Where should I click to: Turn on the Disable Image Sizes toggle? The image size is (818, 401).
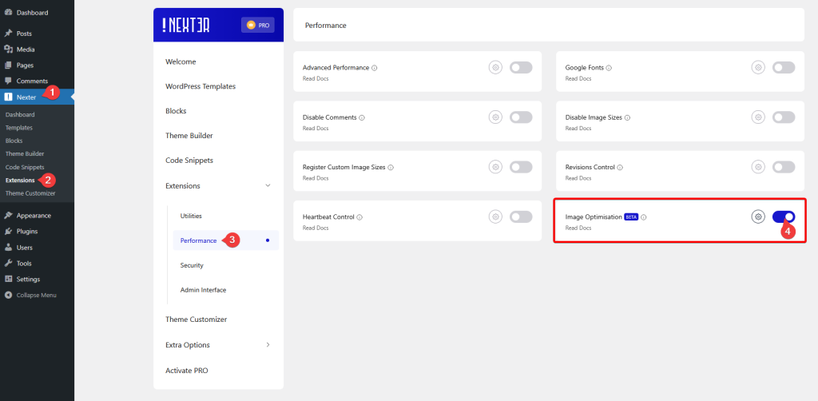click(x=784, y=117)
